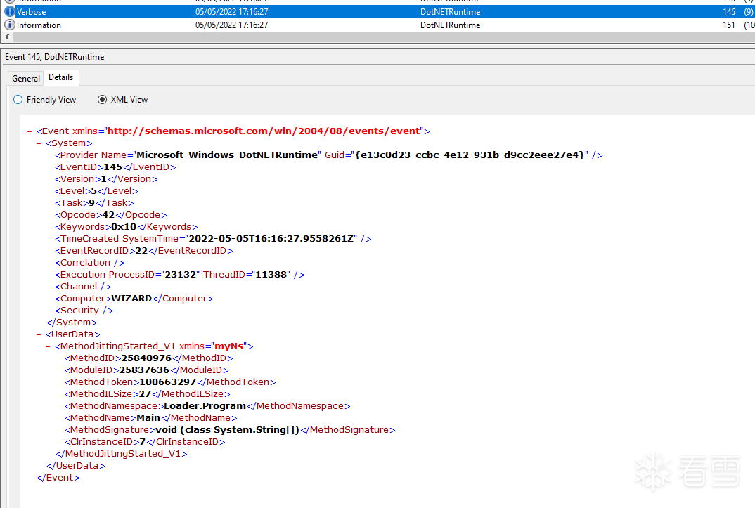Click the closing Event tag

pyautogui.click(x=58, y=478)
